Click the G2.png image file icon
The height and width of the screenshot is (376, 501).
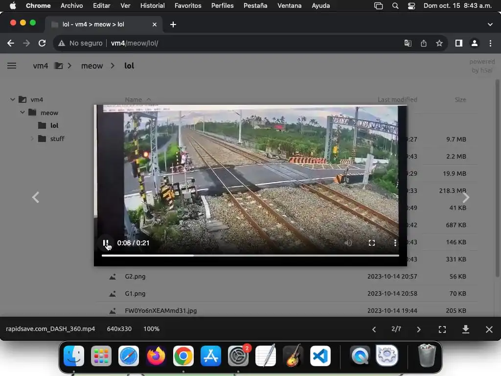[113, 277]
